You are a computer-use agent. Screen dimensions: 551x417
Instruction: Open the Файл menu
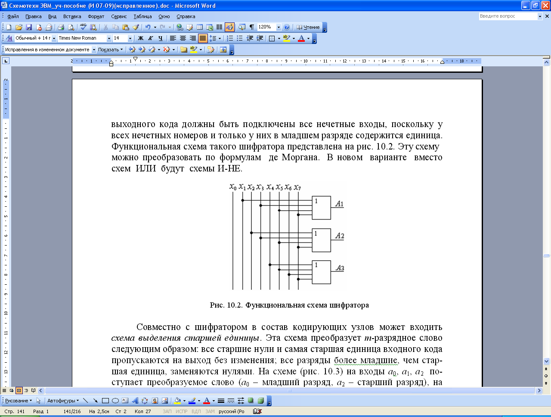point(13,16)
